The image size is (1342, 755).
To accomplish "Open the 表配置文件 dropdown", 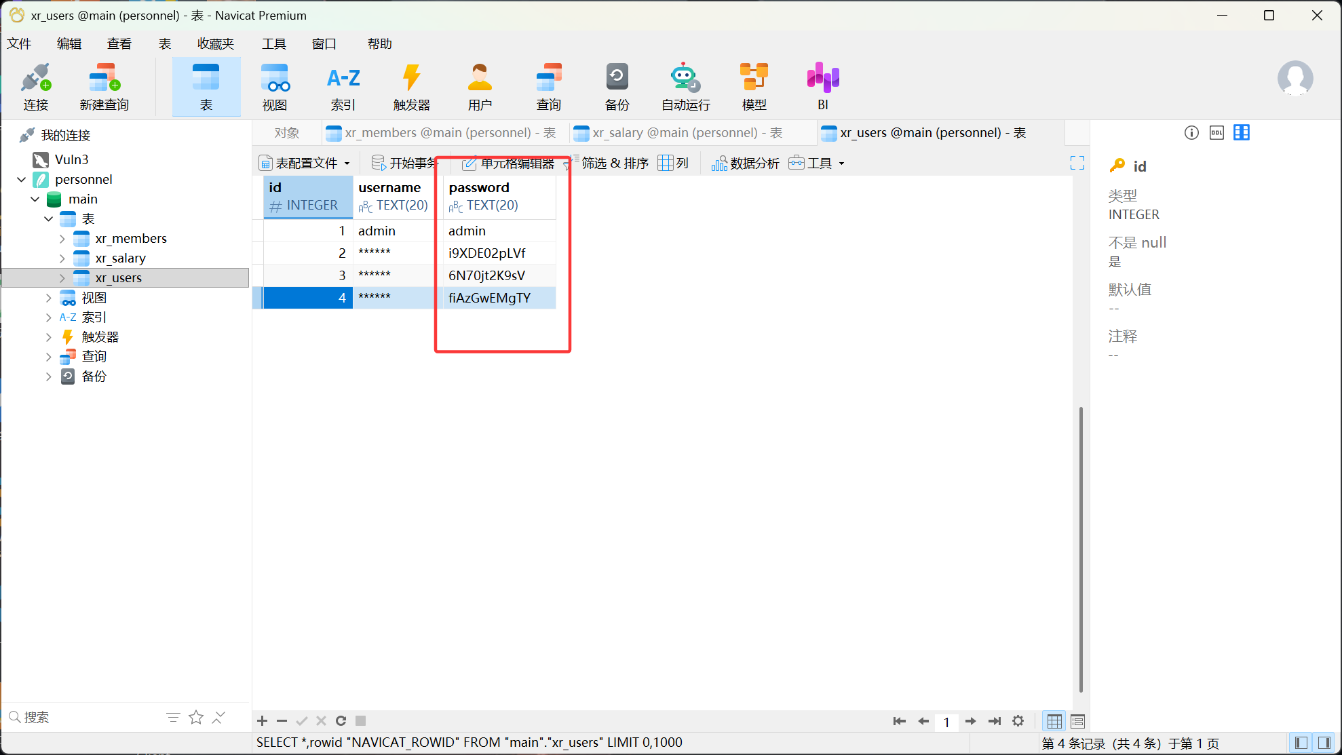I will tap(305, 163).
